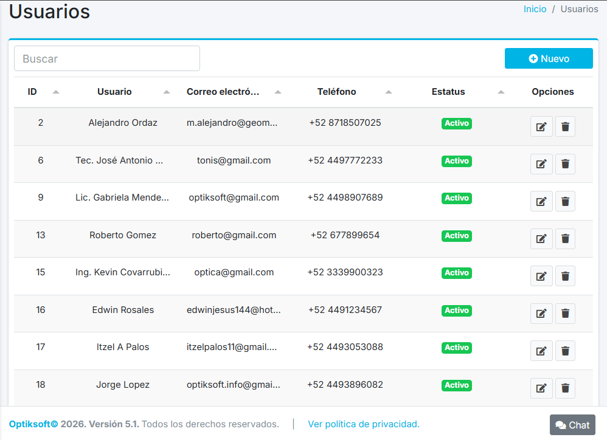
Task: Edit user Jorge Lopez
Action: [541, 388]
